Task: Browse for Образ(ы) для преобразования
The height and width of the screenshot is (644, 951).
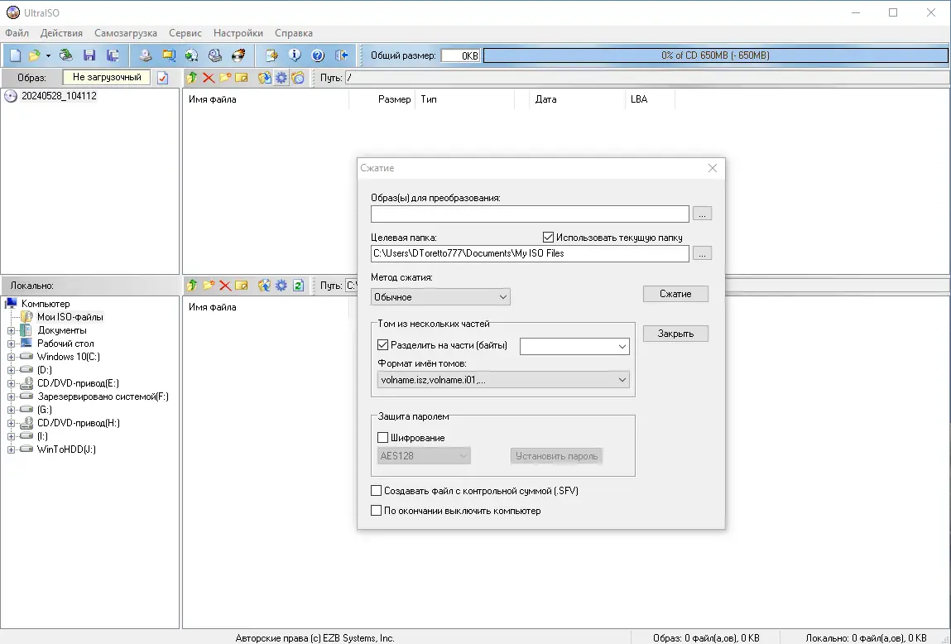Action: click(702, 214)
